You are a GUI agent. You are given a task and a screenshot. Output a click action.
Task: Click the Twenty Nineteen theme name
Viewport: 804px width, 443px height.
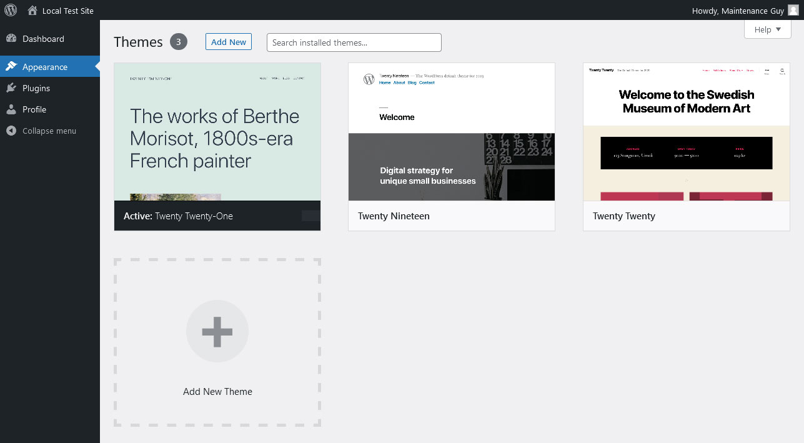pos(394,216)
